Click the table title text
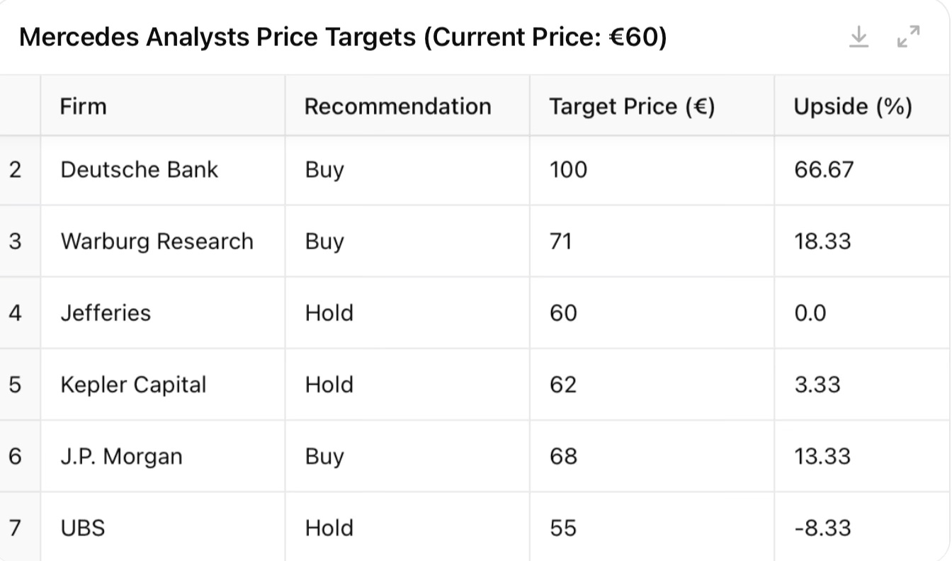952x561 pixels. pos(343,37)
